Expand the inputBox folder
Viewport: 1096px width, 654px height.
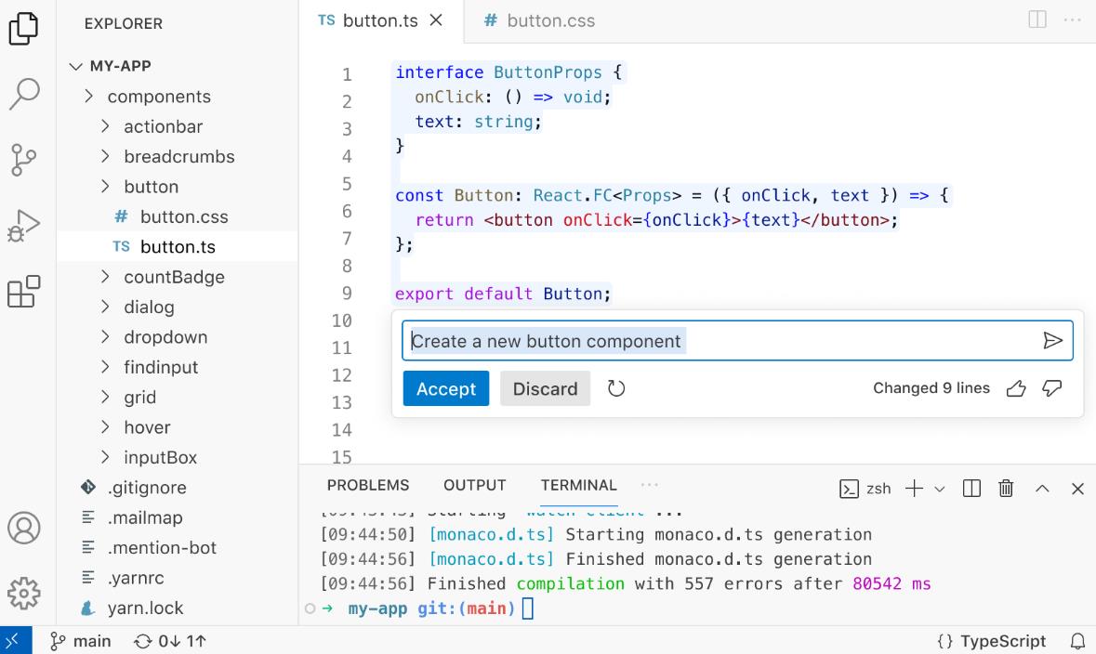(x=177, y=457)
